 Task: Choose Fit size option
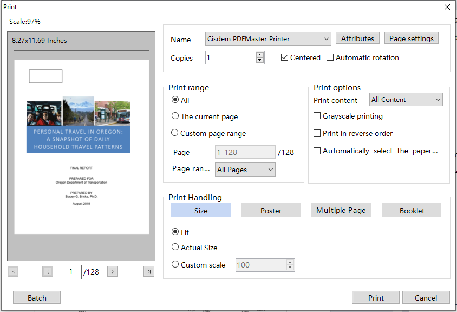180,232
